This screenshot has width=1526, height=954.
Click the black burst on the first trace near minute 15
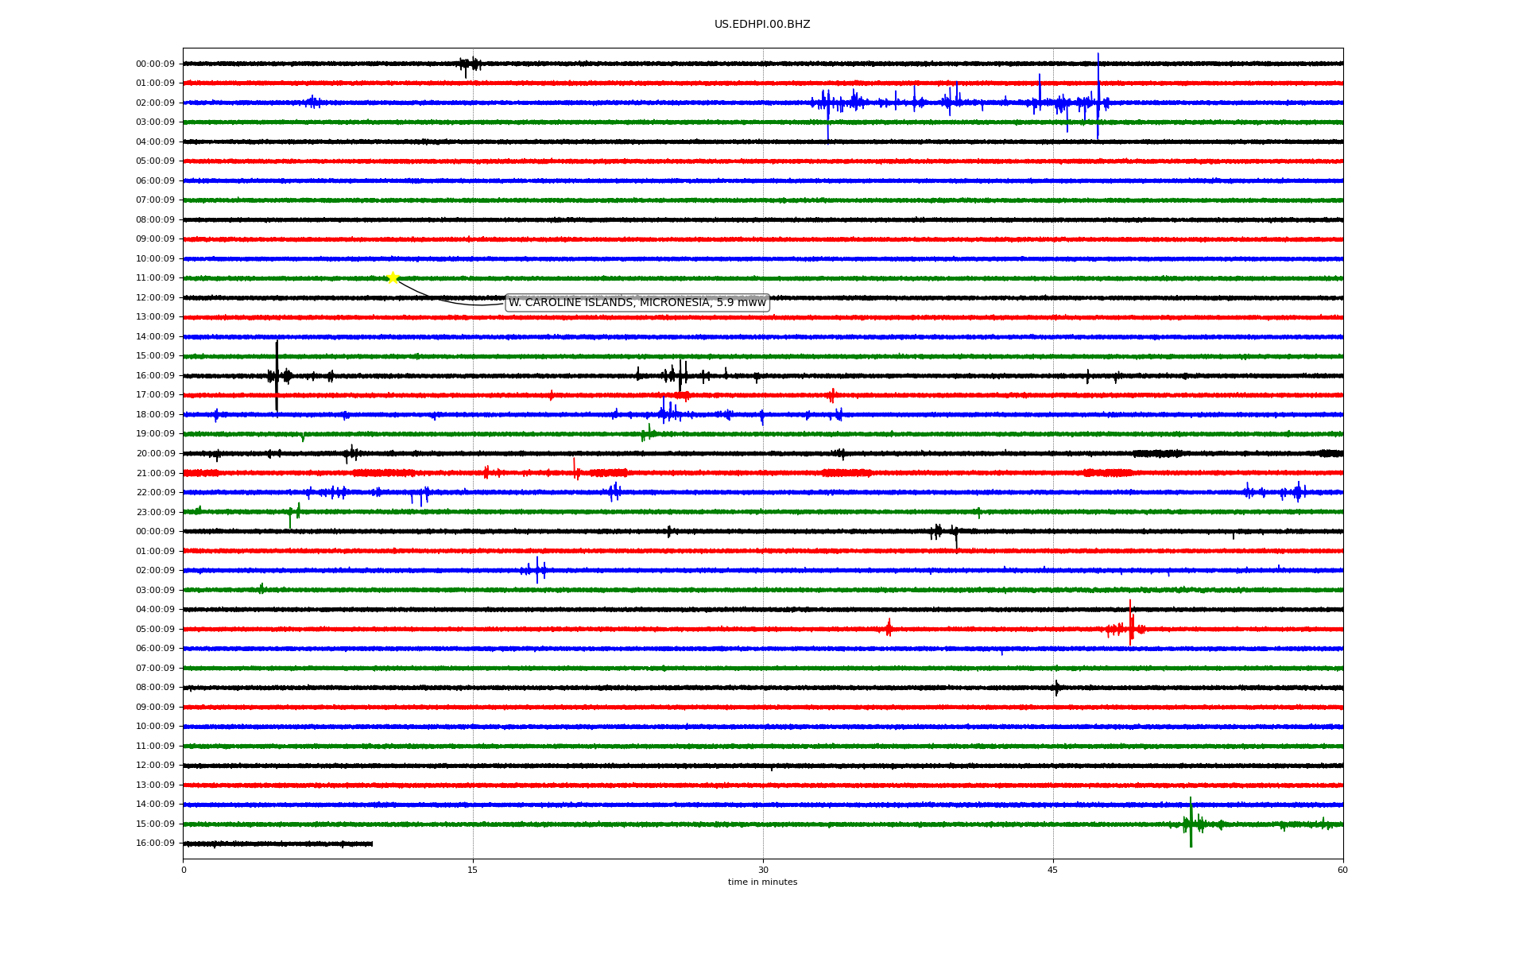pyautogui.click(x=471, y=64)
